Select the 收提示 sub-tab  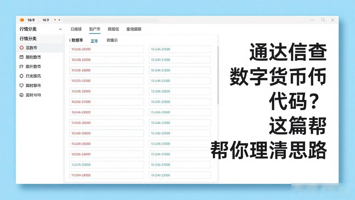112,40
